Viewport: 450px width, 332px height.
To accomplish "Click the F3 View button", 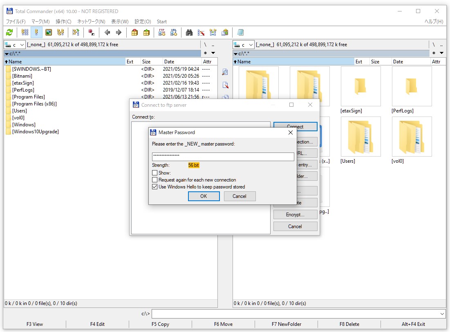I will coord(35,324).
